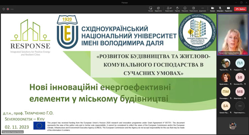Viewport: 249px width, 135px height.
Task: Click text Severodonetsk – Kyiv on slide
Action: point(25,119)
